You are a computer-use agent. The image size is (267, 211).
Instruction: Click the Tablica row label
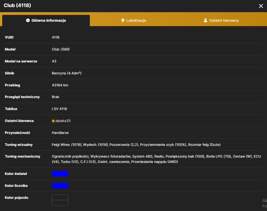click(x=11, y=109)
